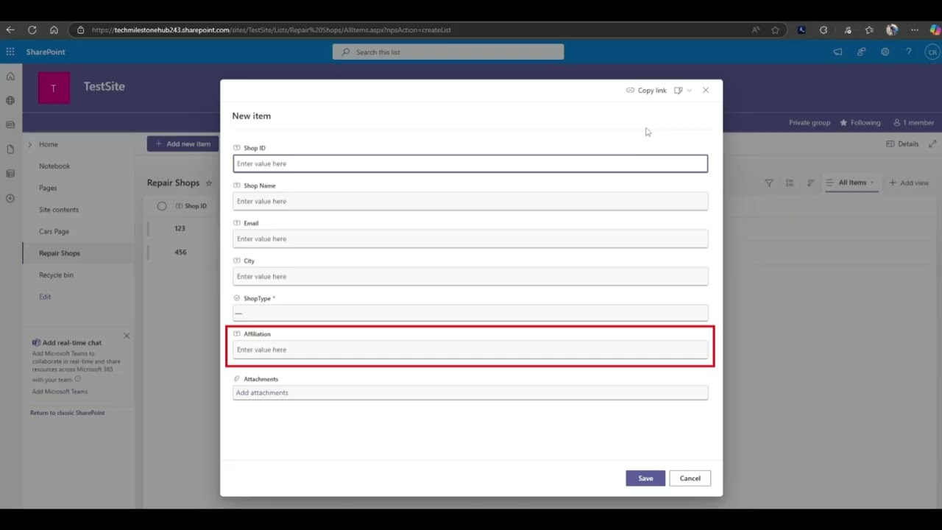
Task: Select Repair Shops in navigation
Action: [60, 253]
